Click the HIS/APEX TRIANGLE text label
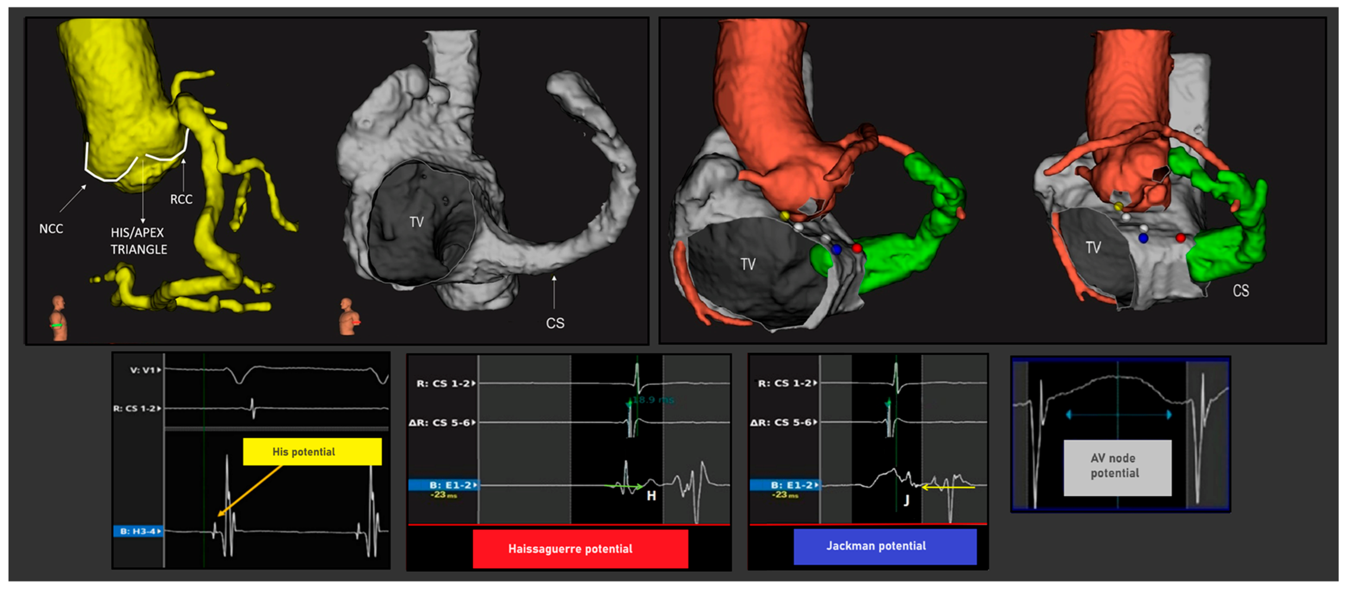Viewport: 1346px width, 591px height. 138,241
